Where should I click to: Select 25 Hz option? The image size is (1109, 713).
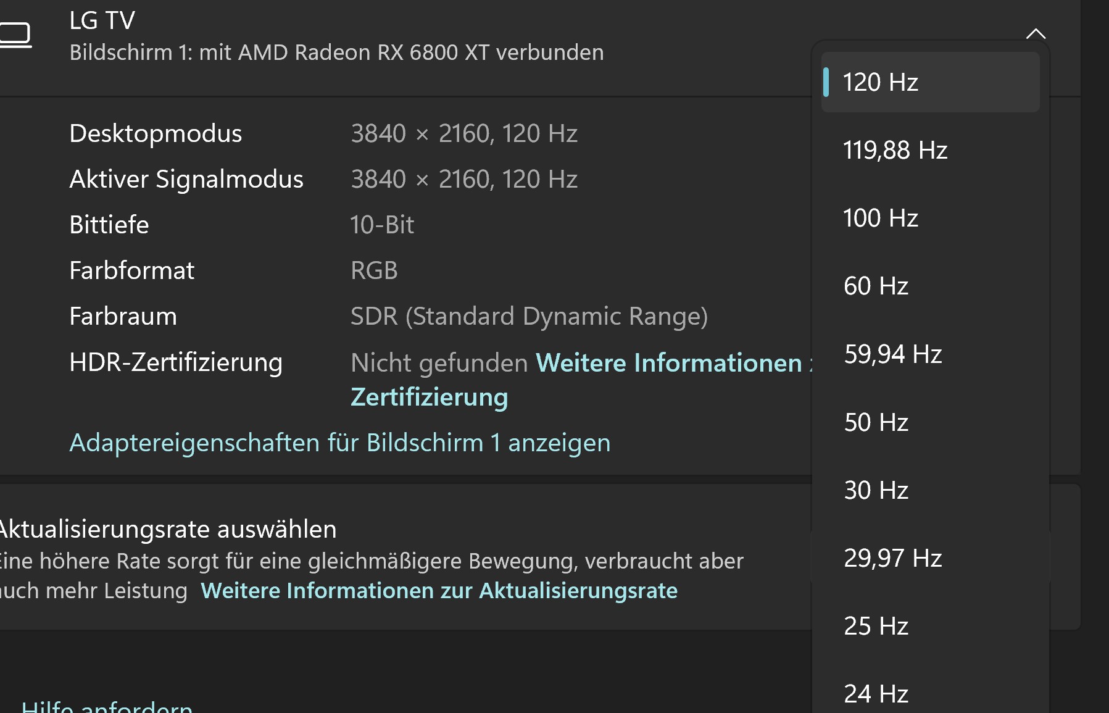tap(876, 625)
